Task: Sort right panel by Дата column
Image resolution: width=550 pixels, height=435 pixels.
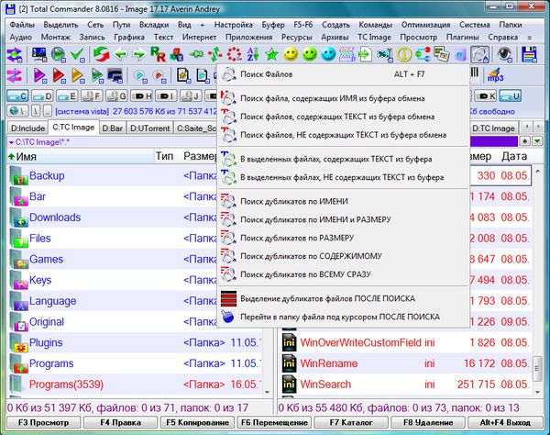Action: coord(514,157)
